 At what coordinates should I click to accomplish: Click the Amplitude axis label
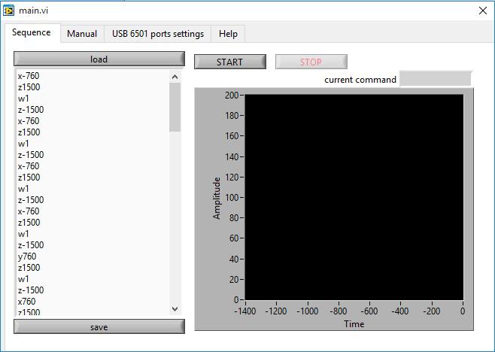click(x=217, y=198)
